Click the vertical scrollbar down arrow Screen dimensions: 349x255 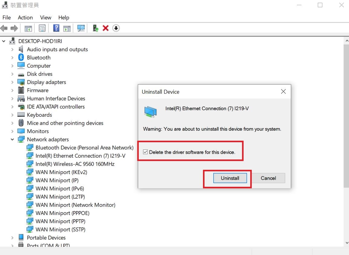tap(346, 243)
